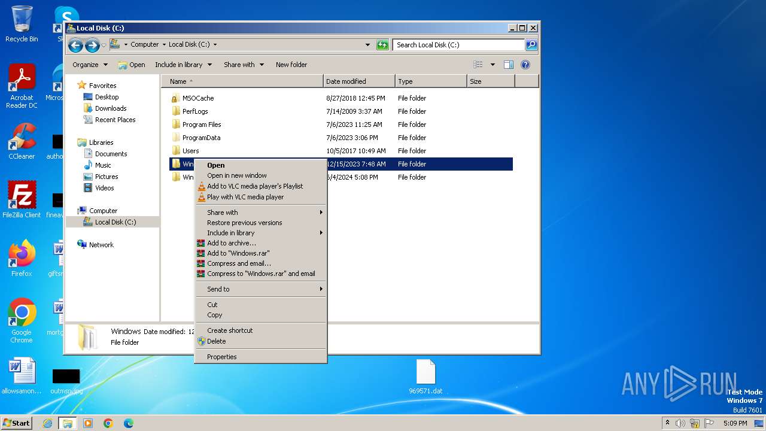Screen dimensions: 766x431
Task: Toggle the preview pane icon
Action: (x=508, y=65)
